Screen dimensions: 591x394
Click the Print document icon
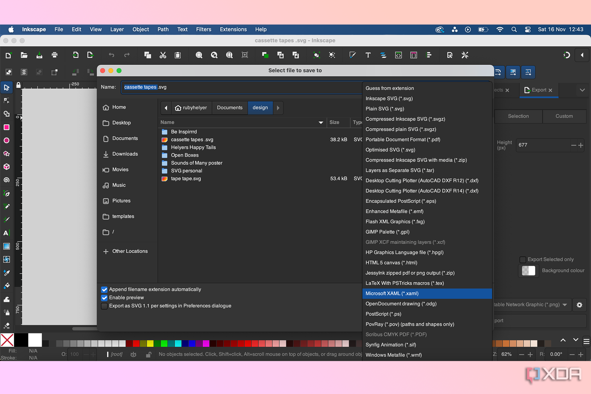point(55,55)
